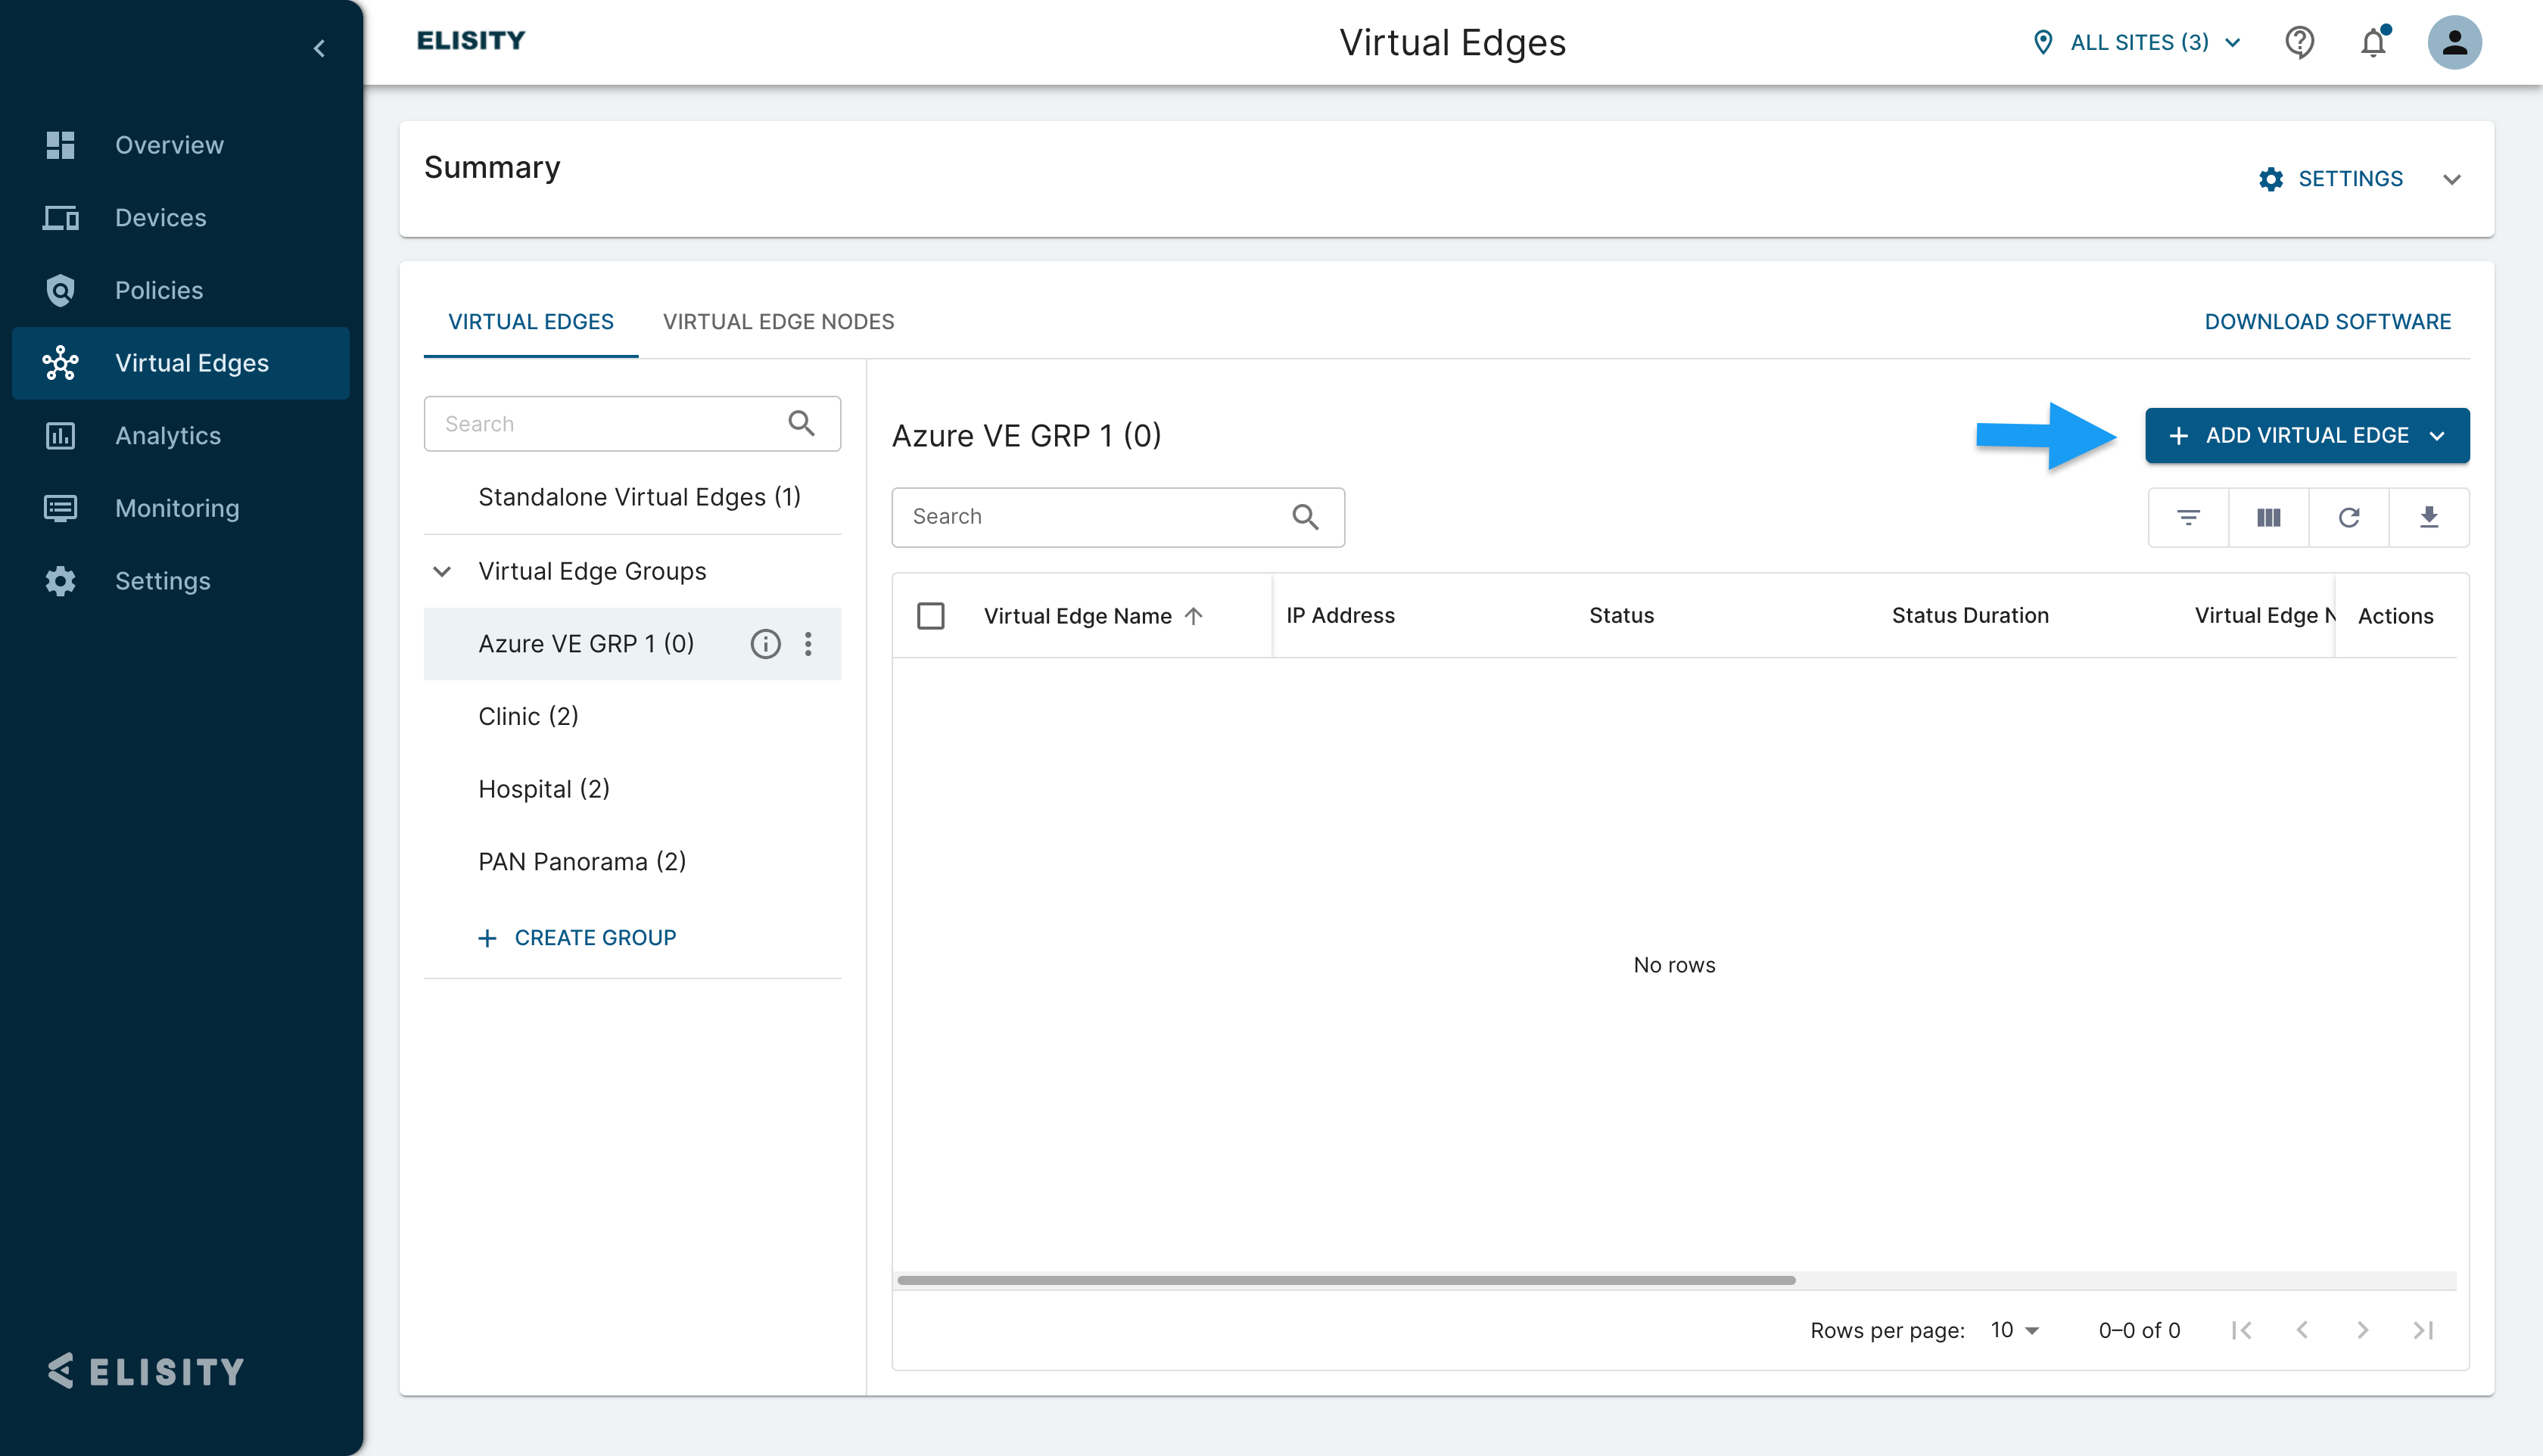
Task: Show info for Azure VE GRP 1
Action: (765, 644)
